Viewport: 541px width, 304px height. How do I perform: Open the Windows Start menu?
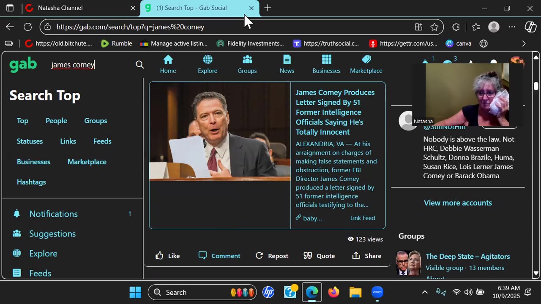coord(135,292)
